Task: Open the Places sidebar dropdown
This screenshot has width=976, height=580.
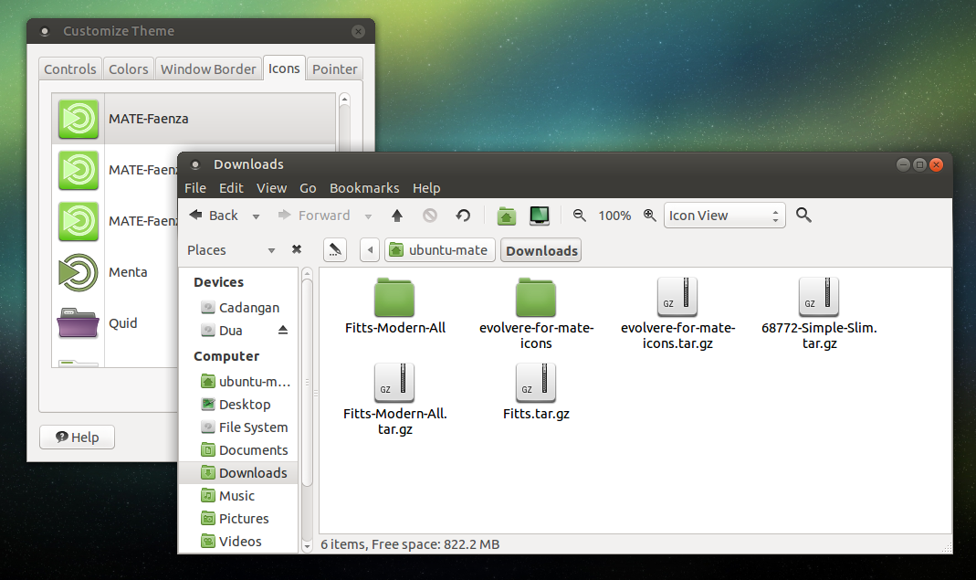Action: tap(271, 249)
